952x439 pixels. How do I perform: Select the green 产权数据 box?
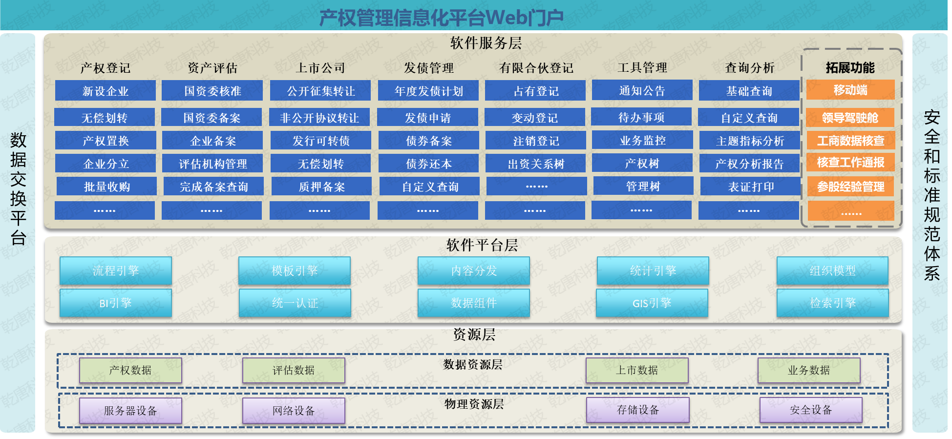[x=130, y=370]
